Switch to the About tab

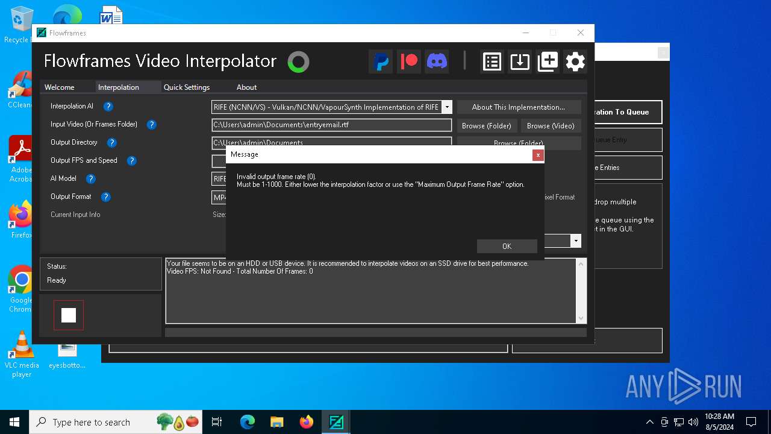246,87
